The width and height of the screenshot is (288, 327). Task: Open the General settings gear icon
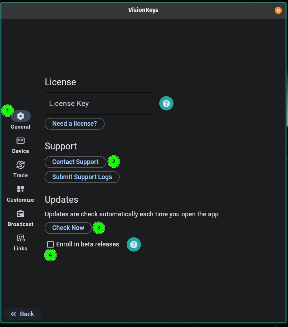click(21, 116)
